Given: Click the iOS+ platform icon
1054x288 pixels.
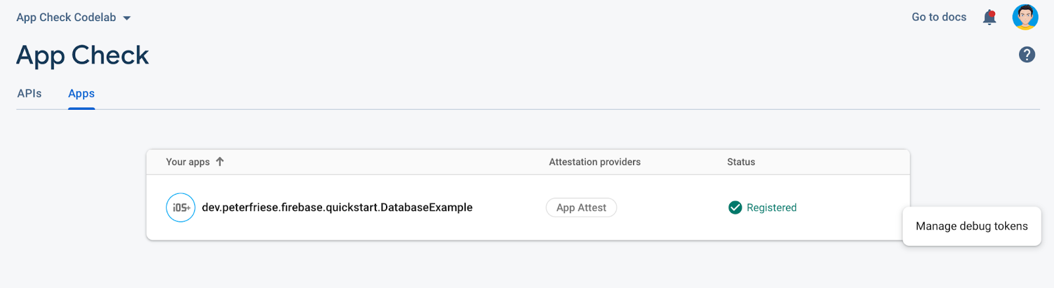Looking at the screenshot, I should pos(180,208).
